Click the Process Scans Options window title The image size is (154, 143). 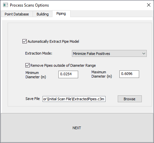coord(29,5)
